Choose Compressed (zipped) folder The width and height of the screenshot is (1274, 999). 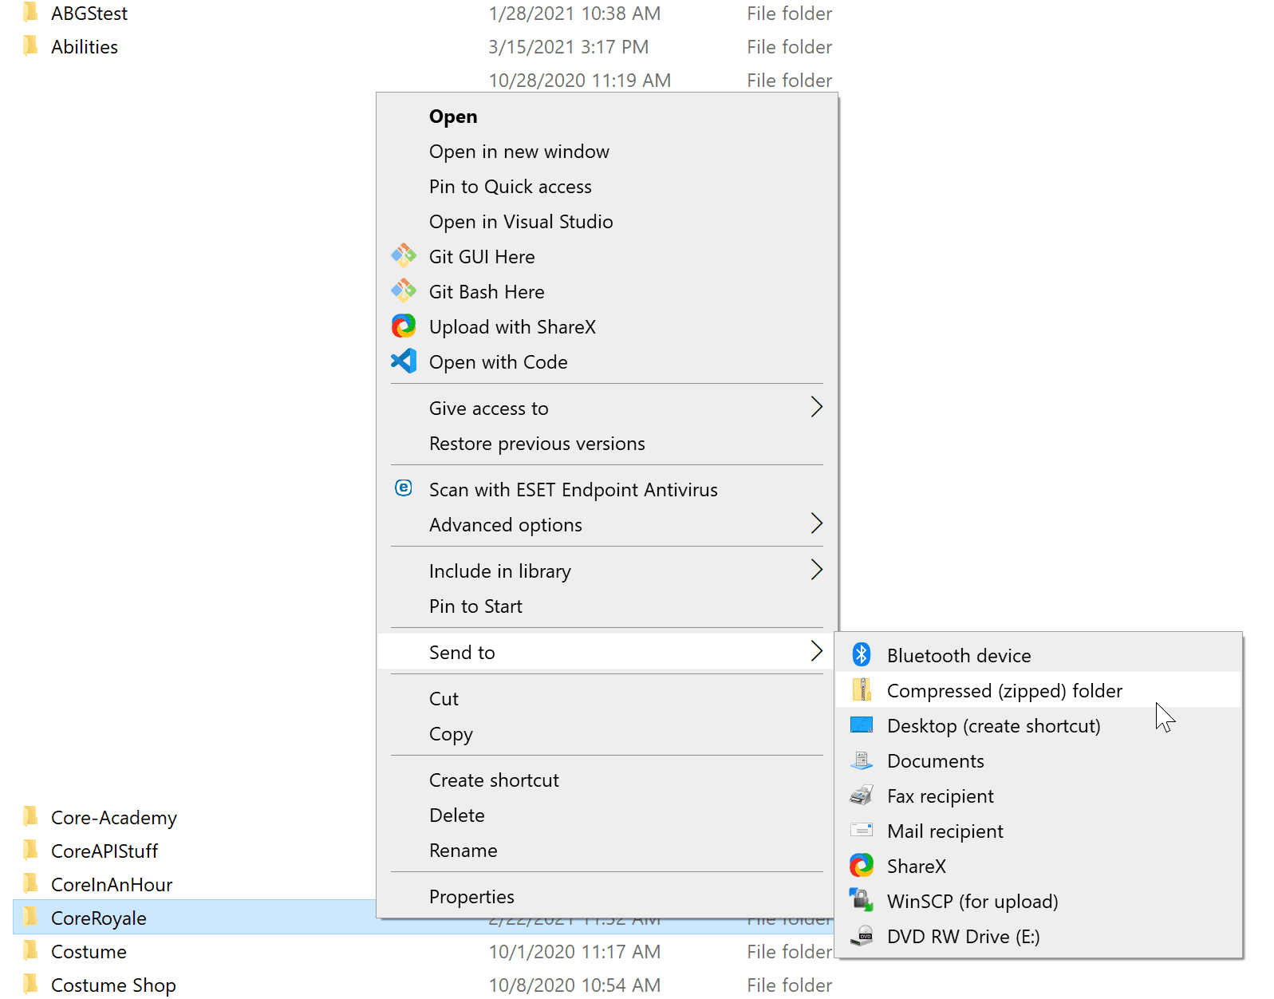click(x=1004, y=691)
